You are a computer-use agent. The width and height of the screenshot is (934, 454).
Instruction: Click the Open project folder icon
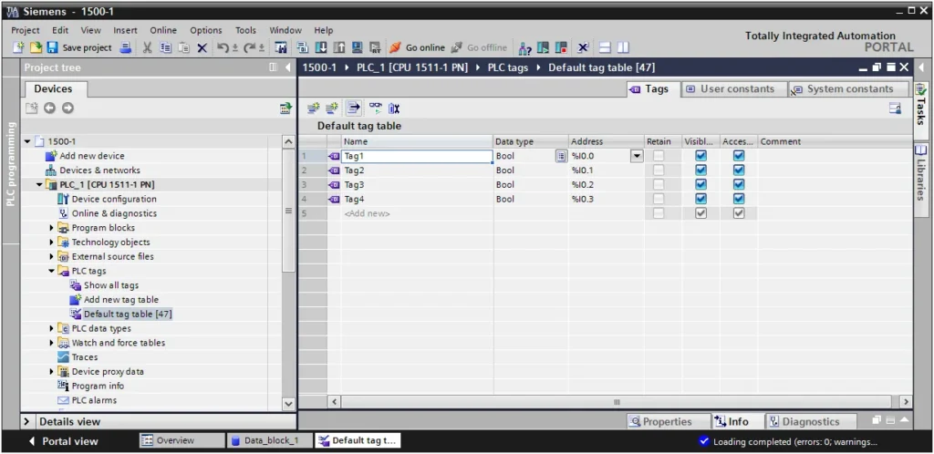[x=36, y=47]
